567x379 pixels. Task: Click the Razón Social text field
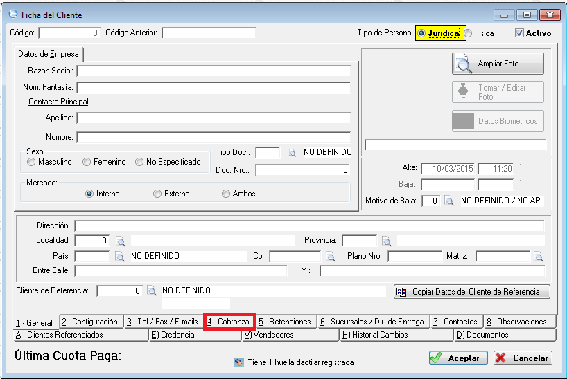(213, 71)
